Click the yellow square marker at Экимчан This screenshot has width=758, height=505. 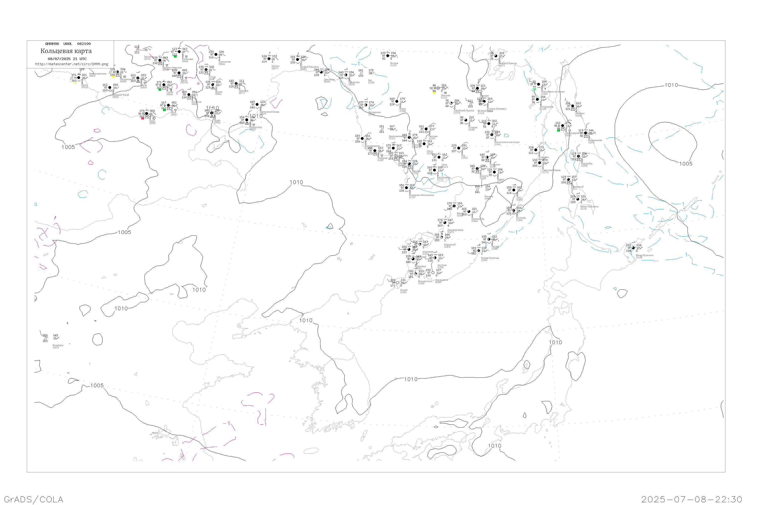[434, 93]
